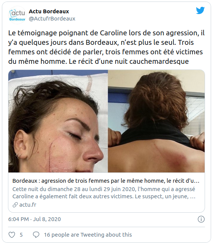This screenshot has height=245, width=213.
Task: Open the tweet timestamp 6:04 PM Jul 8, 2020
Action: [x=35, y=219]
